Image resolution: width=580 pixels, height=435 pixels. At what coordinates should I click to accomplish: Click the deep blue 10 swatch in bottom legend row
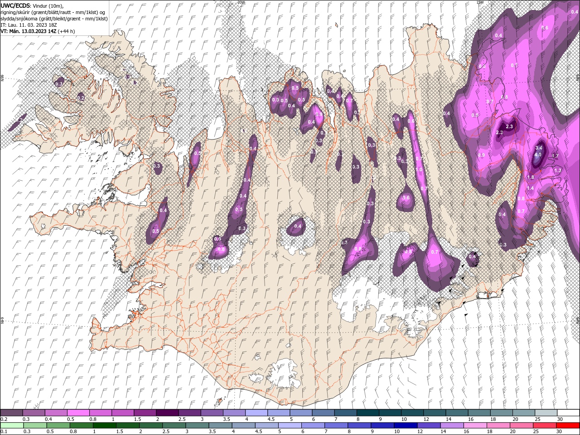point(406,425)
